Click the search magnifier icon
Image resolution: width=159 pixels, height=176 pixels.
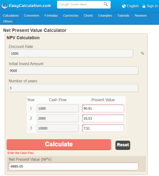106,4
